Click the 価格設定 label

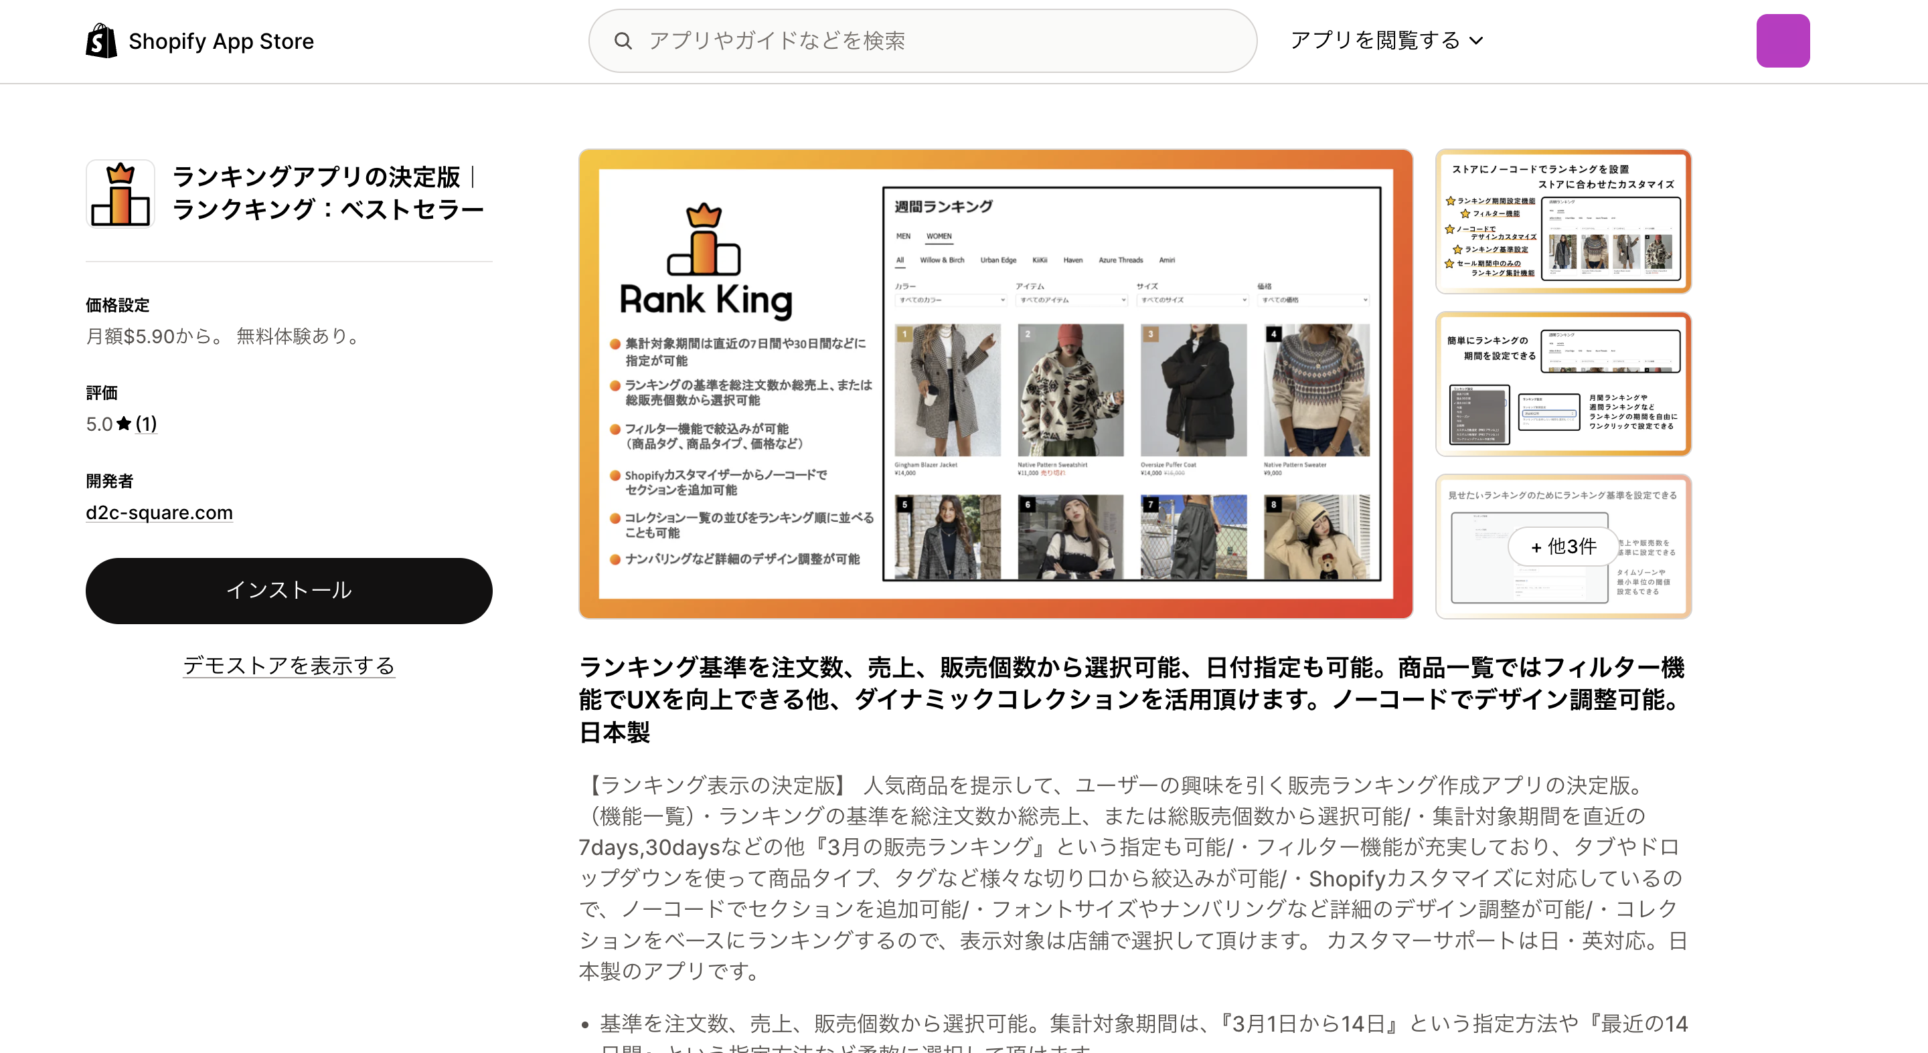tap(118, 305)
